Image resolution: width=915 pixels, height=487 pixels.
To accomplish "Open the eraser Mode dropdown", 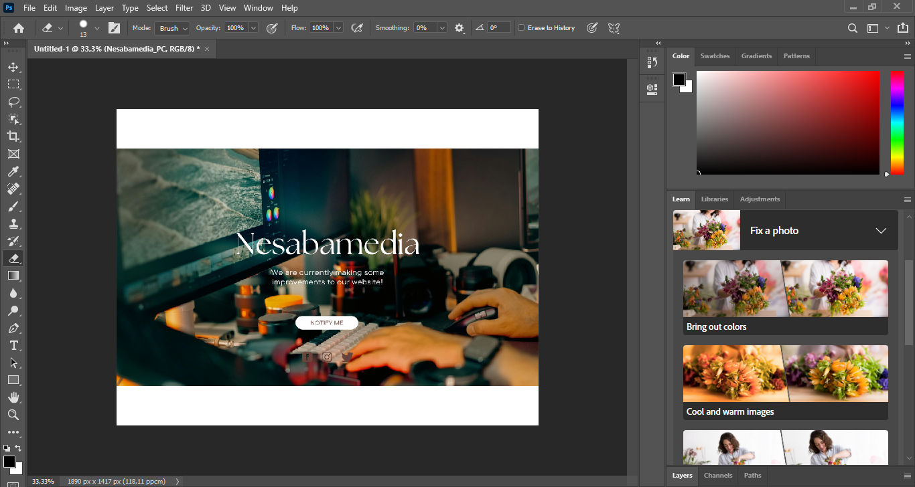I will (x=173, y=28).
